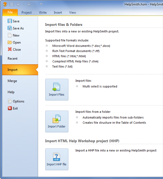The height and width of the screenshot is (179, 163).
Task: Click 'Supported file formats include:' text
Action: pos(67,40)
